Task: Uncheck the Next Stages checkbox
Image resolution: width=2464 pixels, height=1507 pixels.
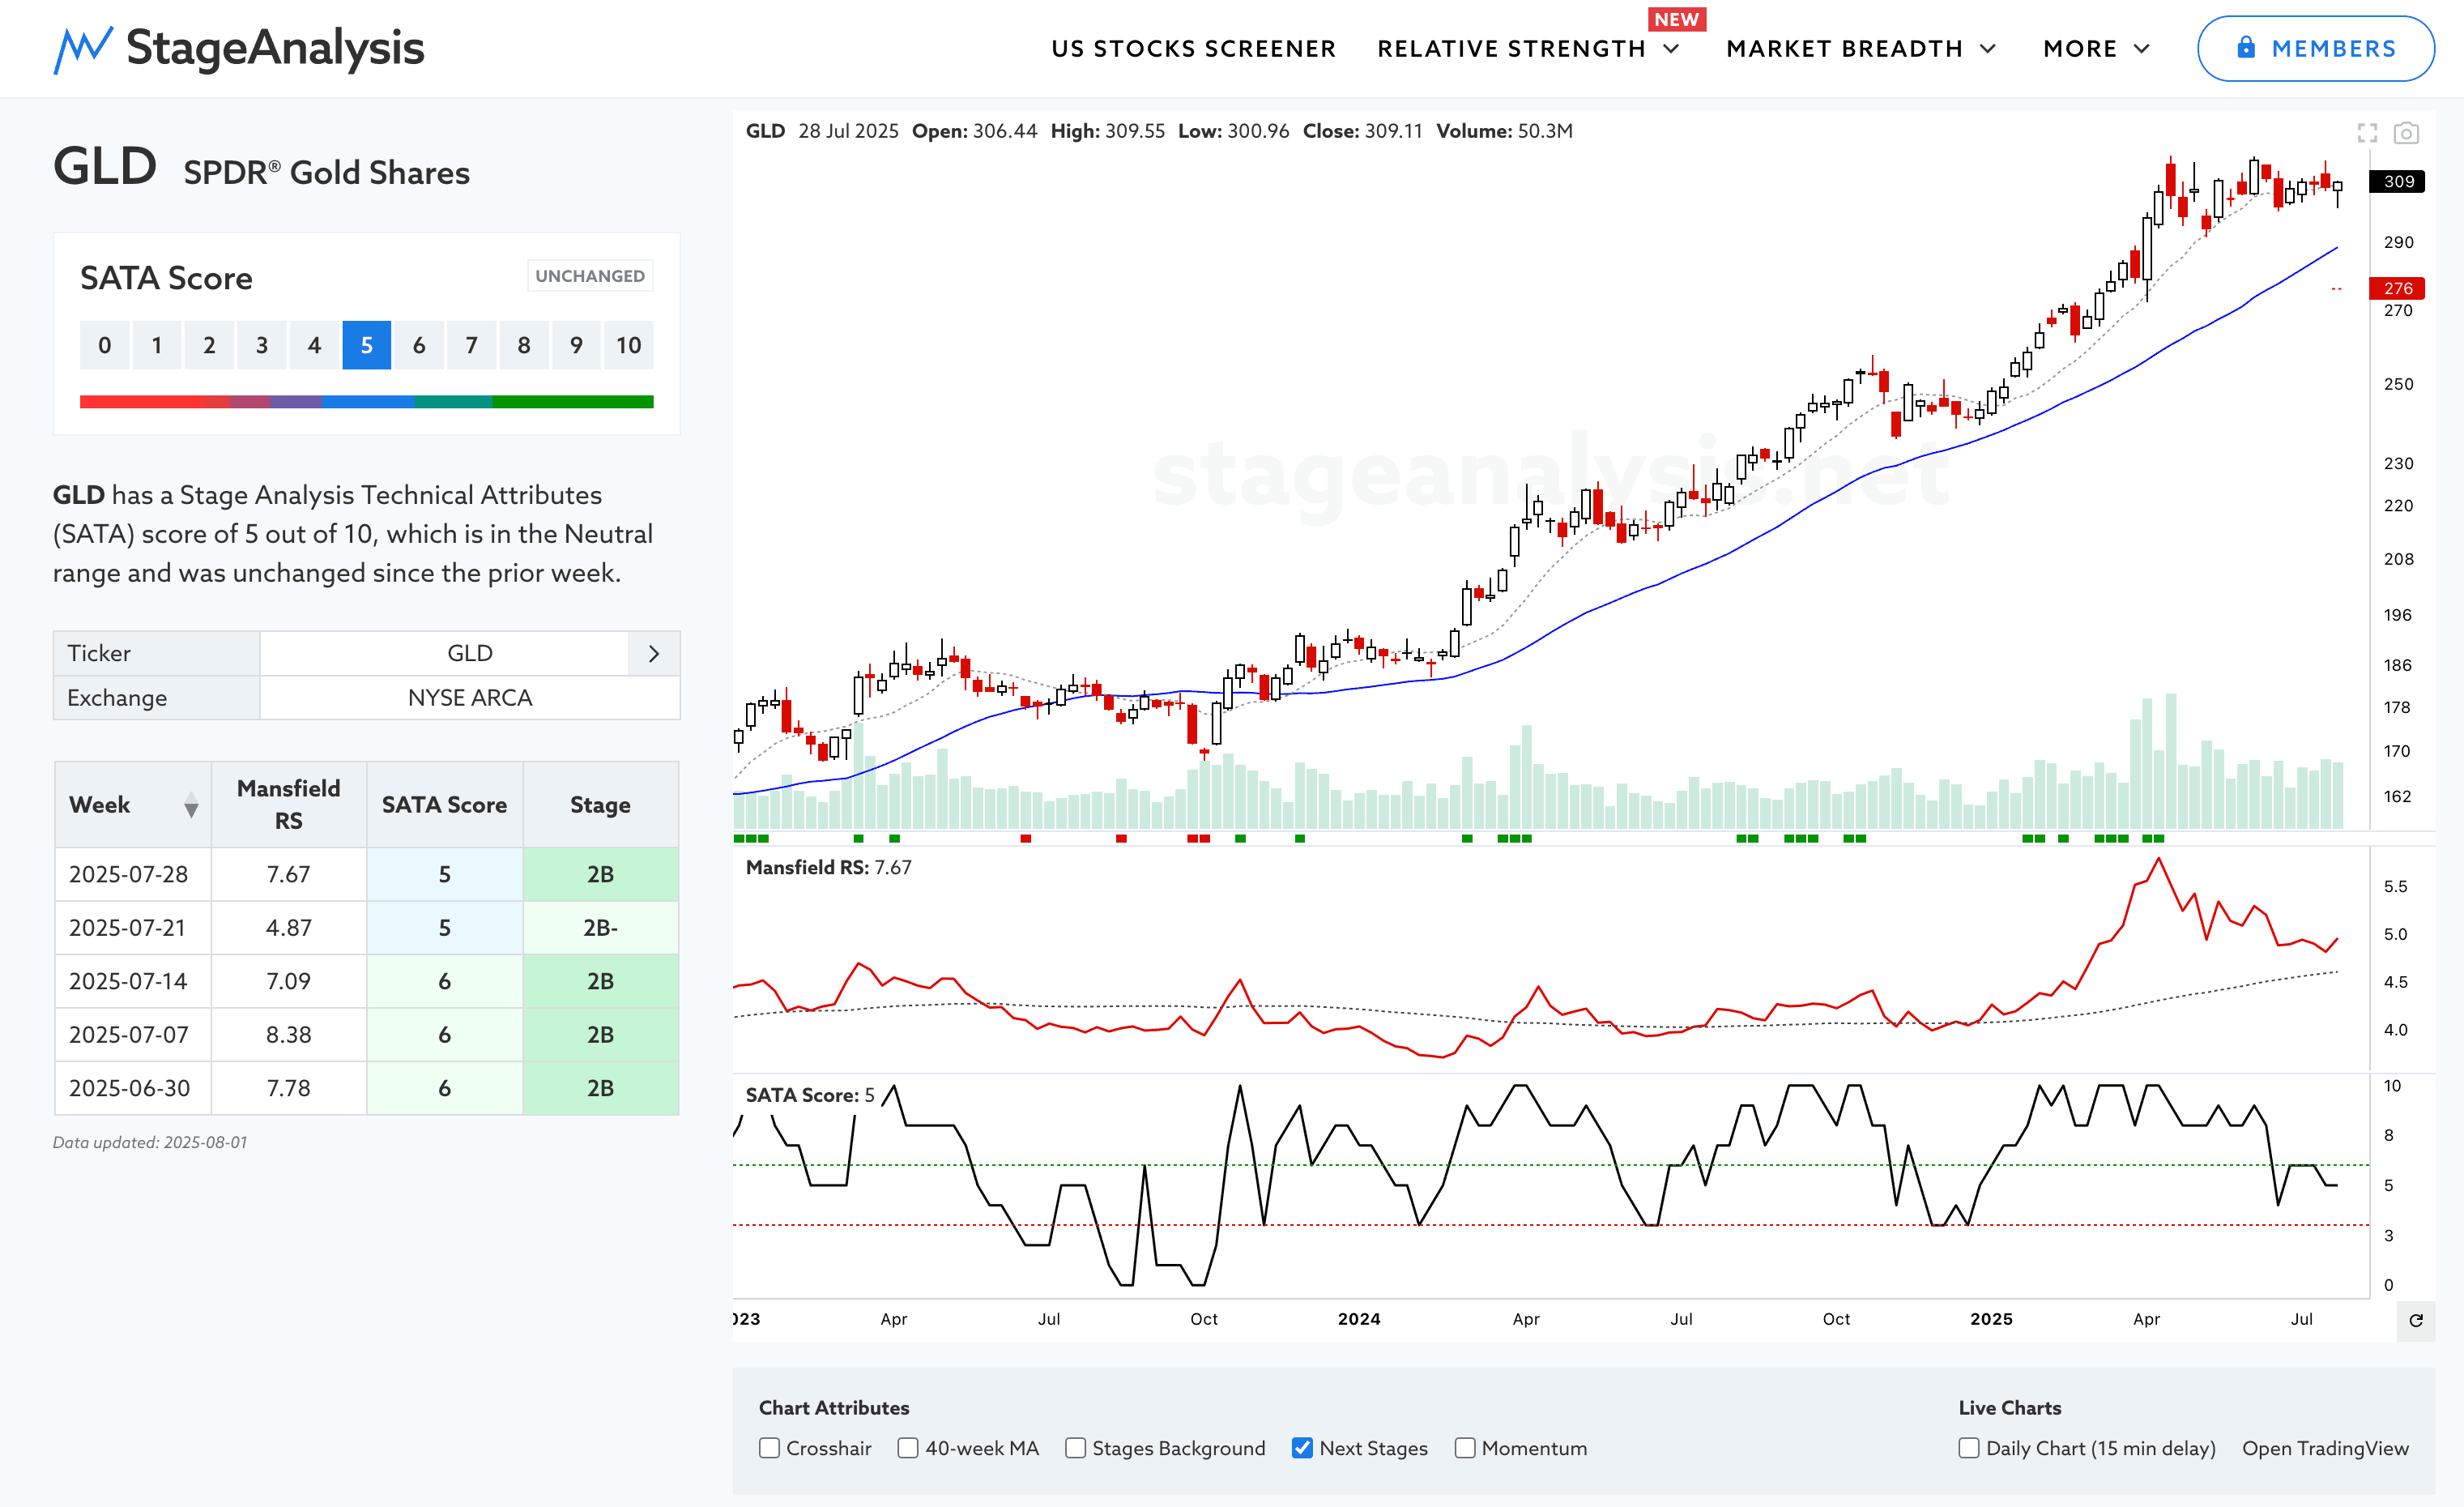Action: tap(1302, 1448)
